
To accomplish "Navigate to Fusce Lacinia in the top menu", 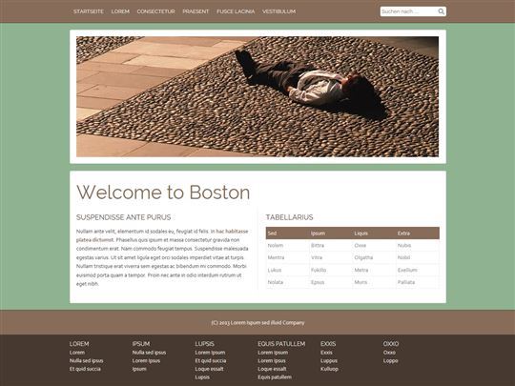I will click(236, 11).
